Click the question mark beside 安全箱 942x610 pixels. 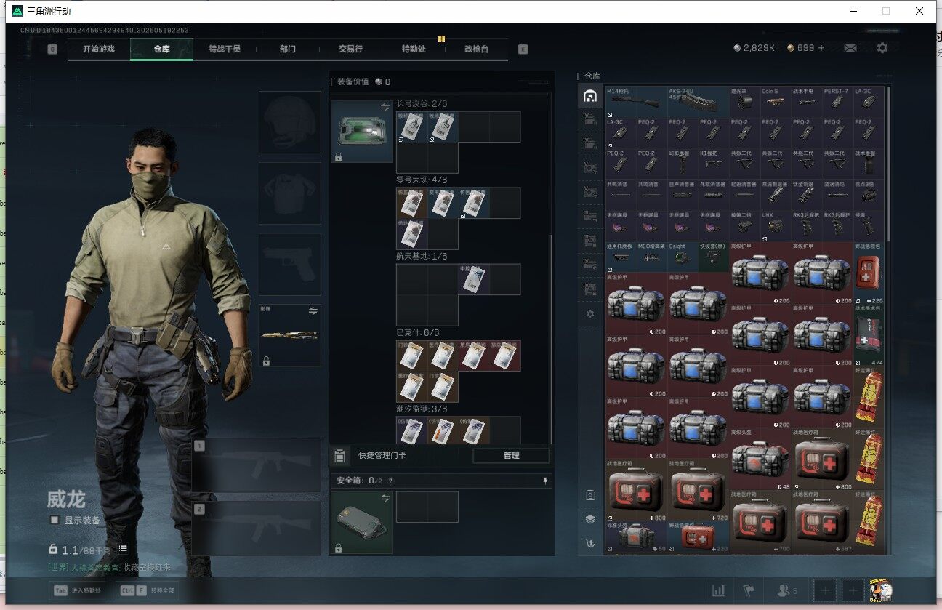(x=390, y=481)
